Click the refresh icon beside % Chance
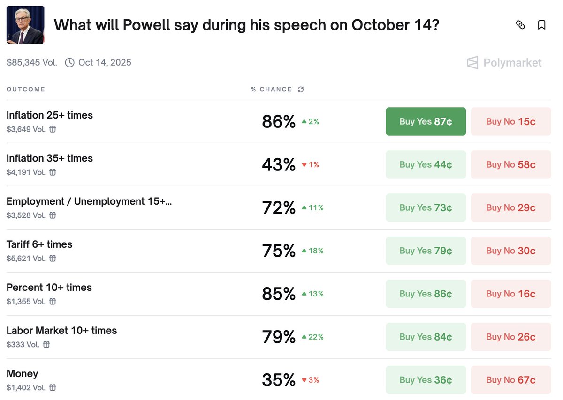Screen dimensions: 563x400 (x=301, y=89)
